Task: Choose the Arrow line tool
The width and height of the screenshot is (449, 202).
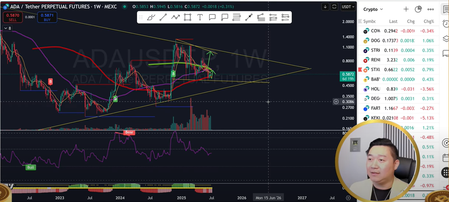Action: pyautogui.click(x=249, y=17)
